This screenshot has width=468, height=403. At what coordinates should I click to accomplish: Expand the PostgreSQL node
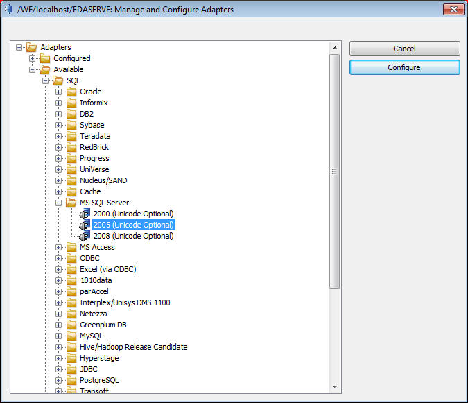pyautogui.click(x=58, y=380)
